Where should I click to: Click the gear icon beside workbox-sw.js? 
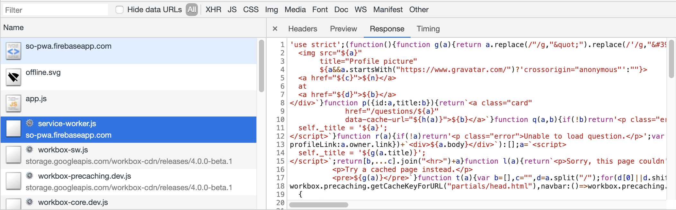pyautogui.click(x=30, y=149)
